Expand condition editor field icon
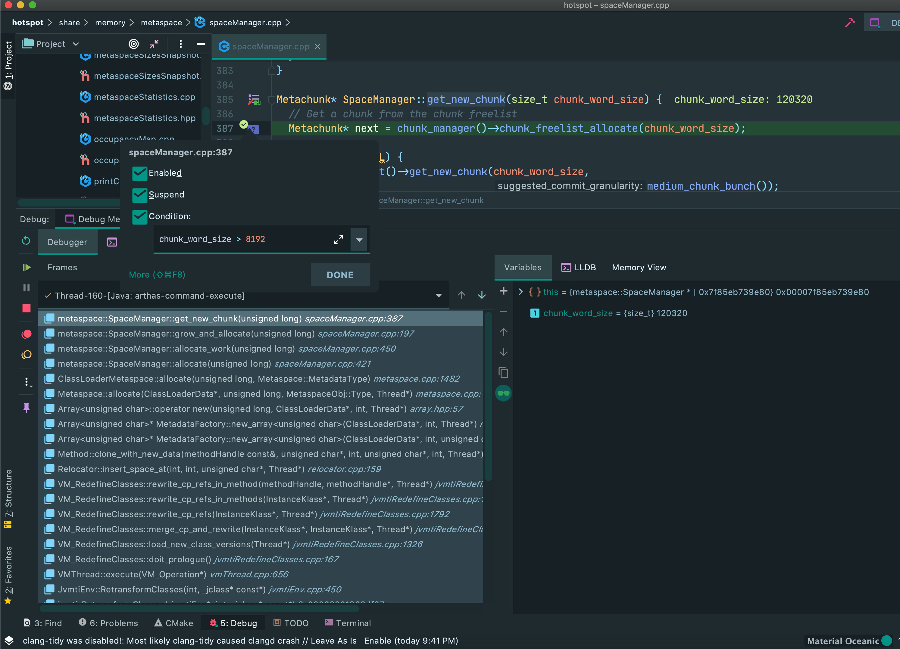Screen dimensions: 900x649 pyautogui.click(x=339, y=240)
